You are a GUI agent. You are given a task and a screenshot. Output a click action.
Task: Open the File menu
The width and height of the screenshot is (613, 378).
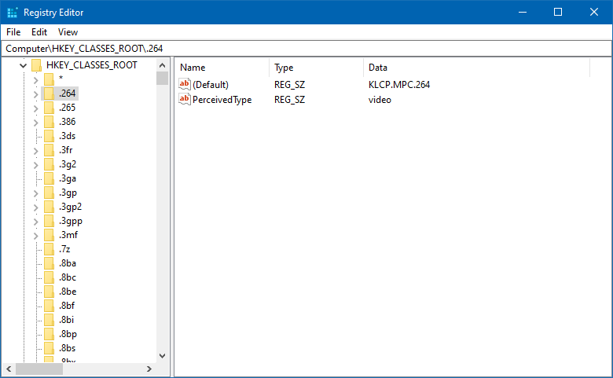pyautogui.click(x=13, y=32)
